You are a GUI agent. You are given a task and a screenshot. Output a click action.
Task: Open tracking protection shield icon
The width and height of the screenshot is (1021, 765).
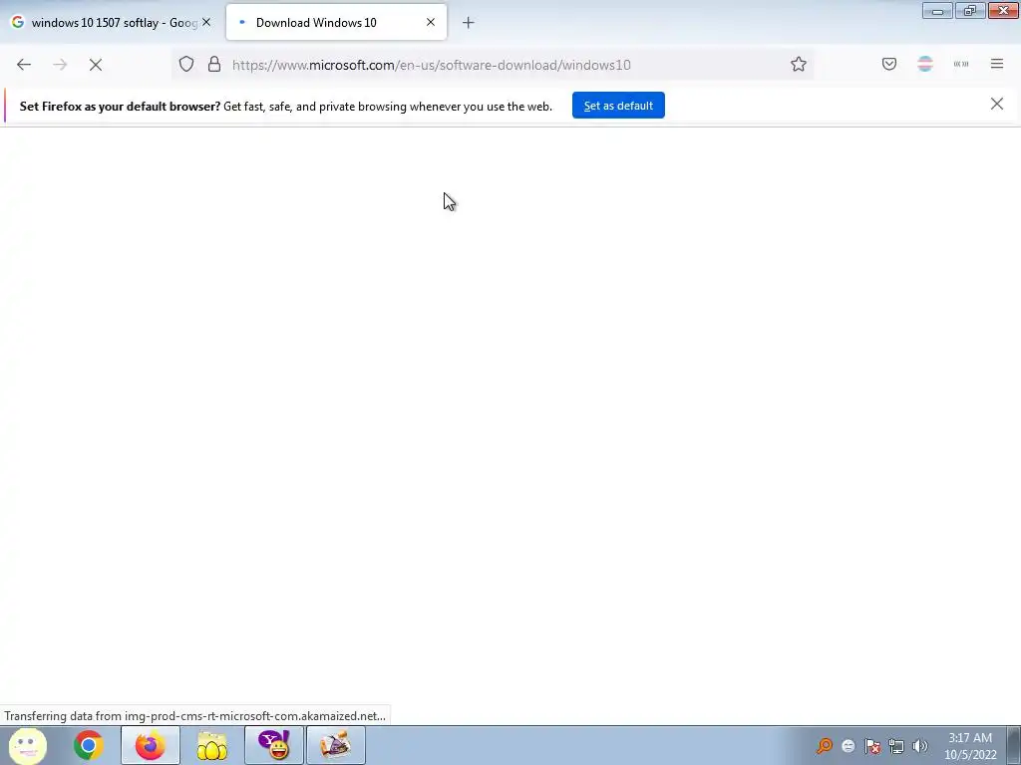(x=186, y=65)
